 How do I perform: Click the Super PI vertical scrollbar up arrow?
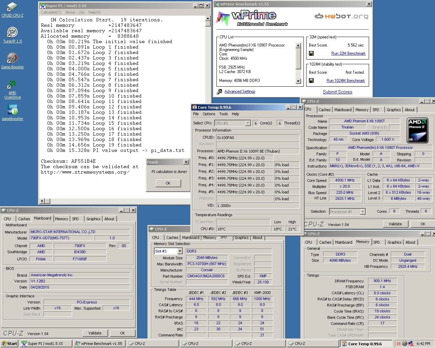(x=208, y=19)
